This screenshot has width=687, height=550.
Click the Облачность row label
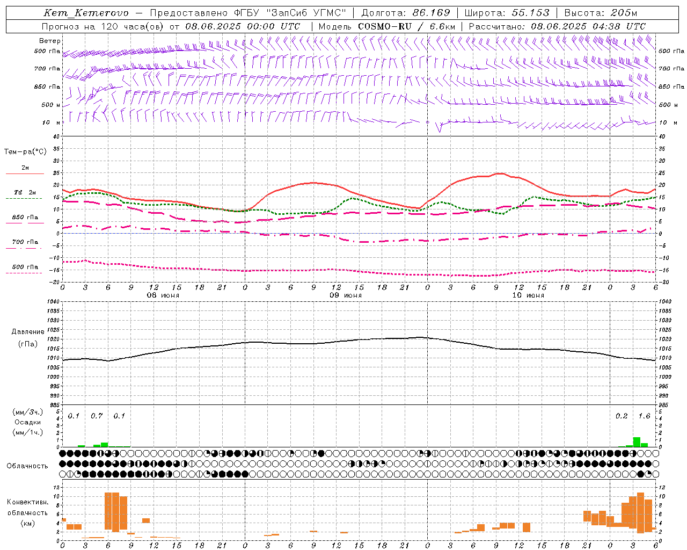[x=27, y=466]
